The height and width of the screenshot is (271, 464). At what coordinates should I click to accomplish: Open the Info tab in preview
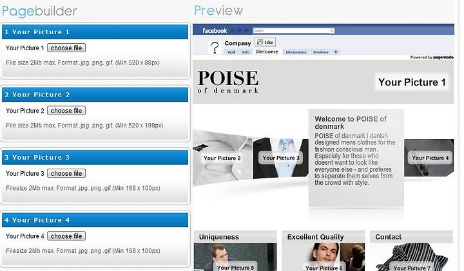246,52
